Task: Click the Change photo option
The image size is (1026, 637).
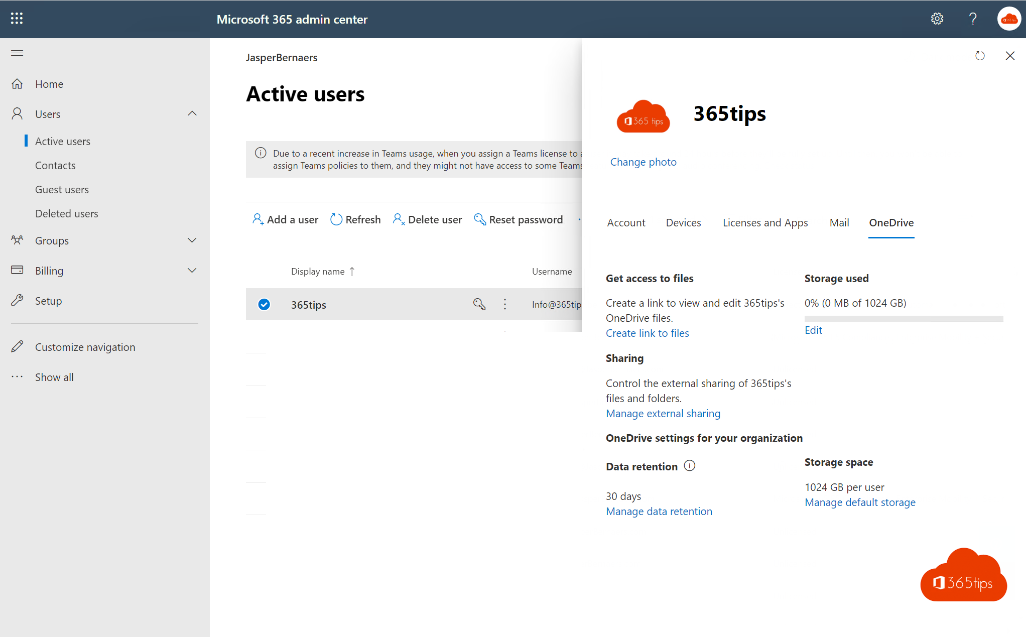Action: [x=644, y=162]
